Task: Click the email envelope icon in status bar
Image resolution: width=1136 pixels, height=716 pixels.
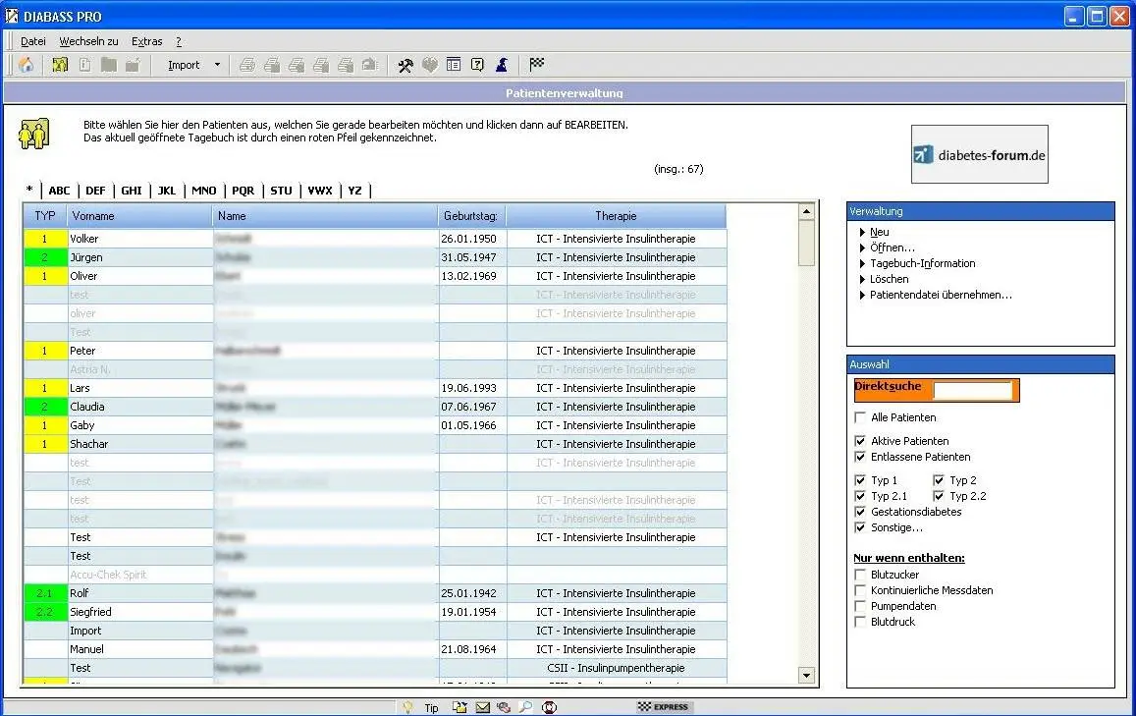Action: (481, 706)
